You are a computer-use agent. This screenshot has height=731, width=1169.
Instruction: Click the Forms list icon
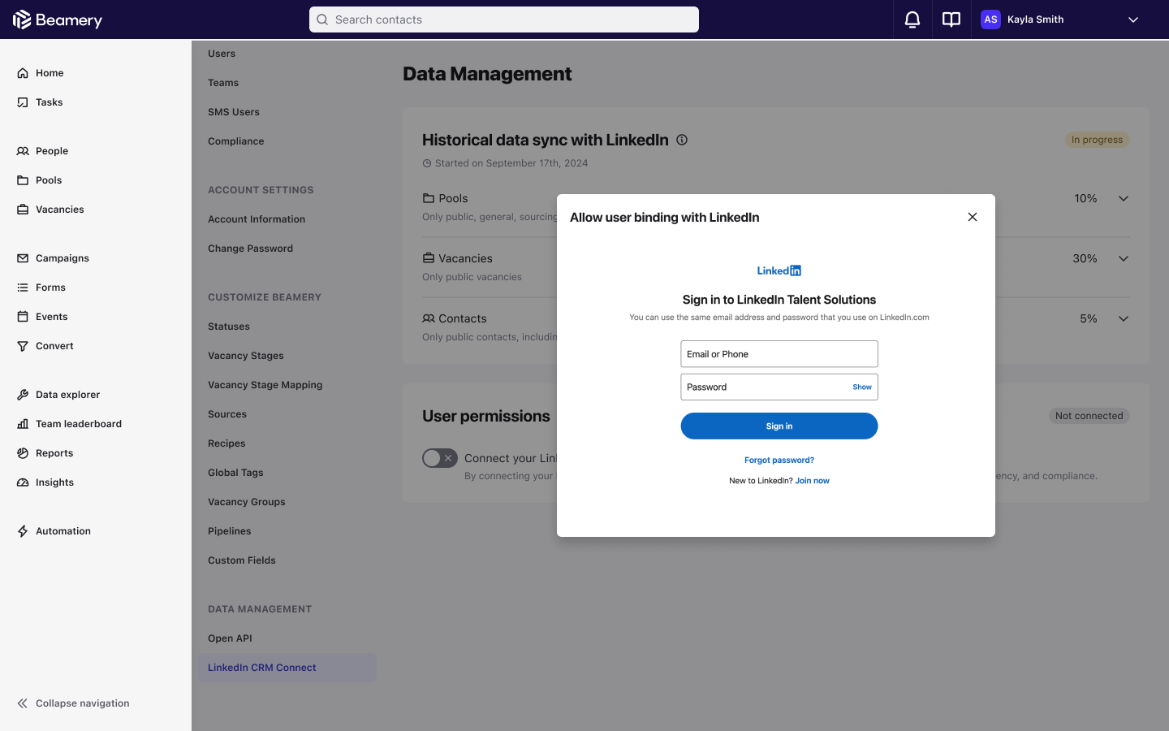click(23, 288)
